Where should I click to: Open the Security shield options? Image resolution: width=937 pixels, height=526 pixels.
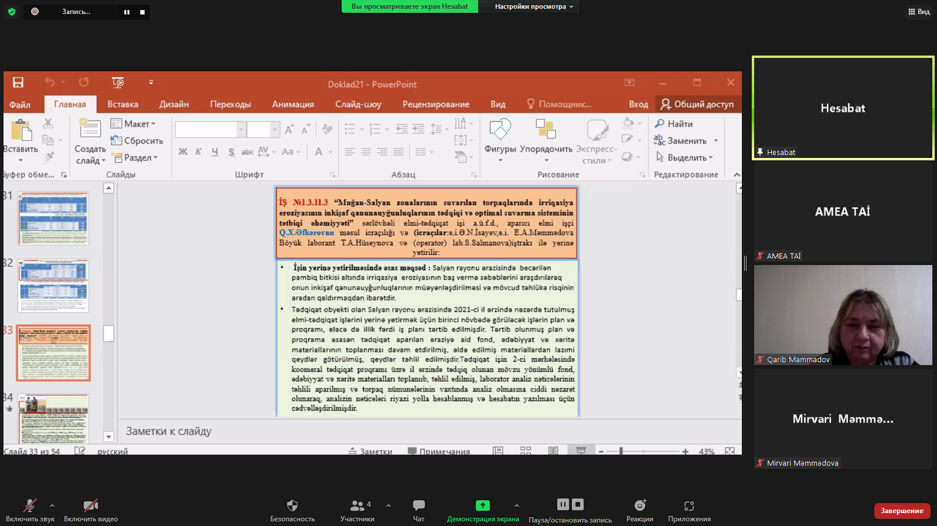[x=292, y=510]
